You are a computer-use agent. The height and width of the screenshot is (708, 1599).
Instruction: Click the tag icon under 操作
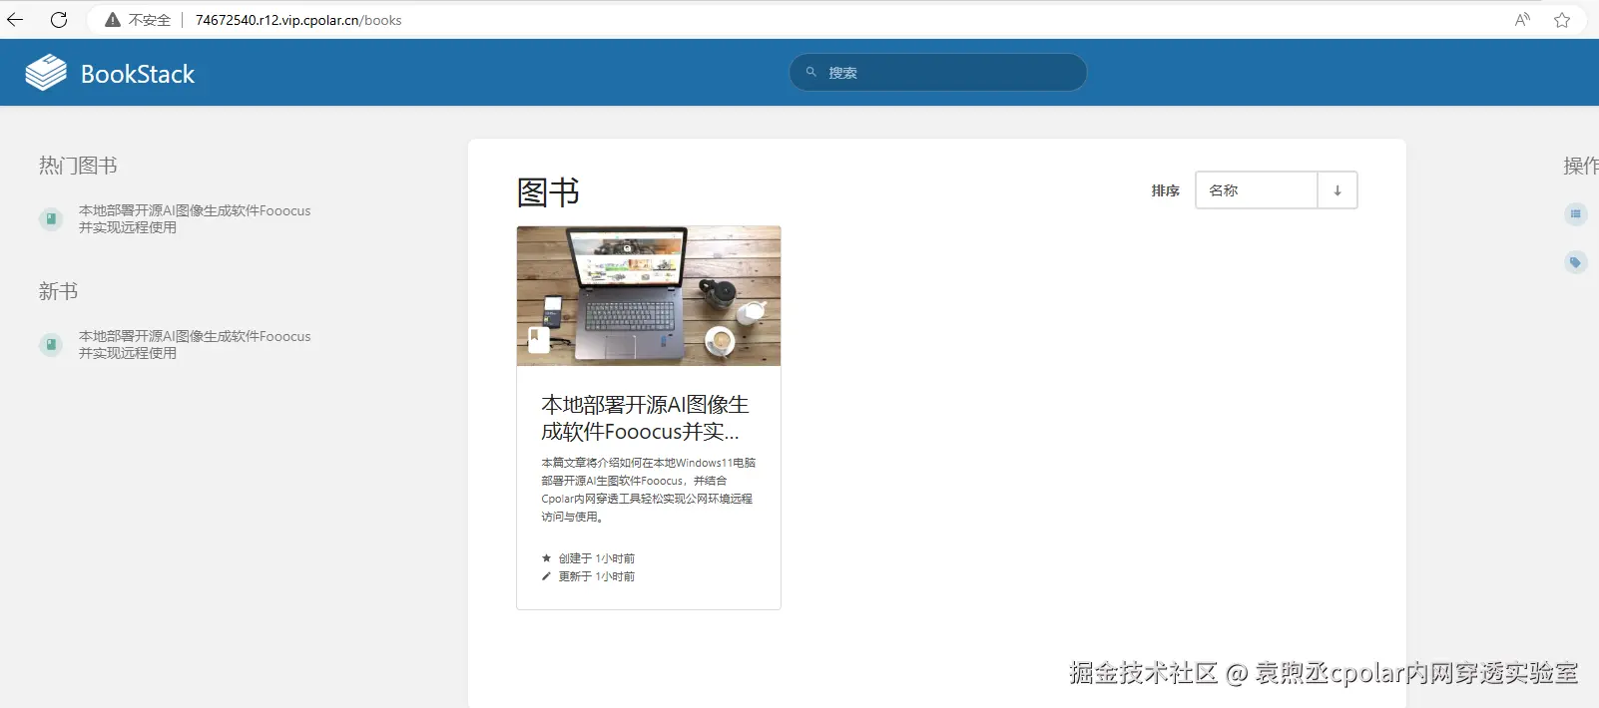(x=1576, y=262)
